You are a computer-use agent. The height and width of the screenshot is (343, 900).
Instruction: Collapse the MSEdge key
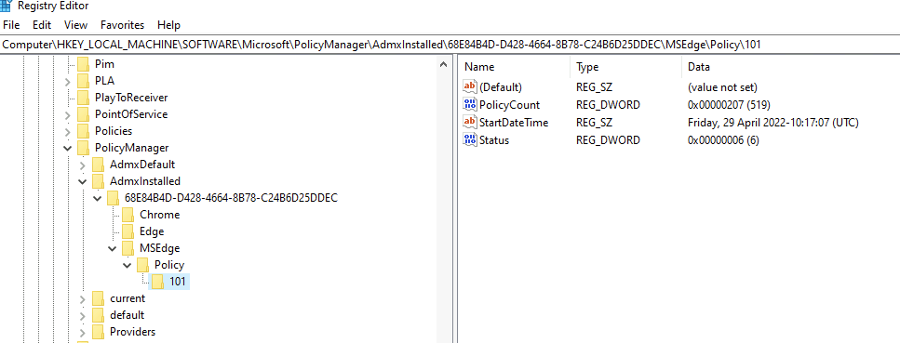[x=113, y=248]
